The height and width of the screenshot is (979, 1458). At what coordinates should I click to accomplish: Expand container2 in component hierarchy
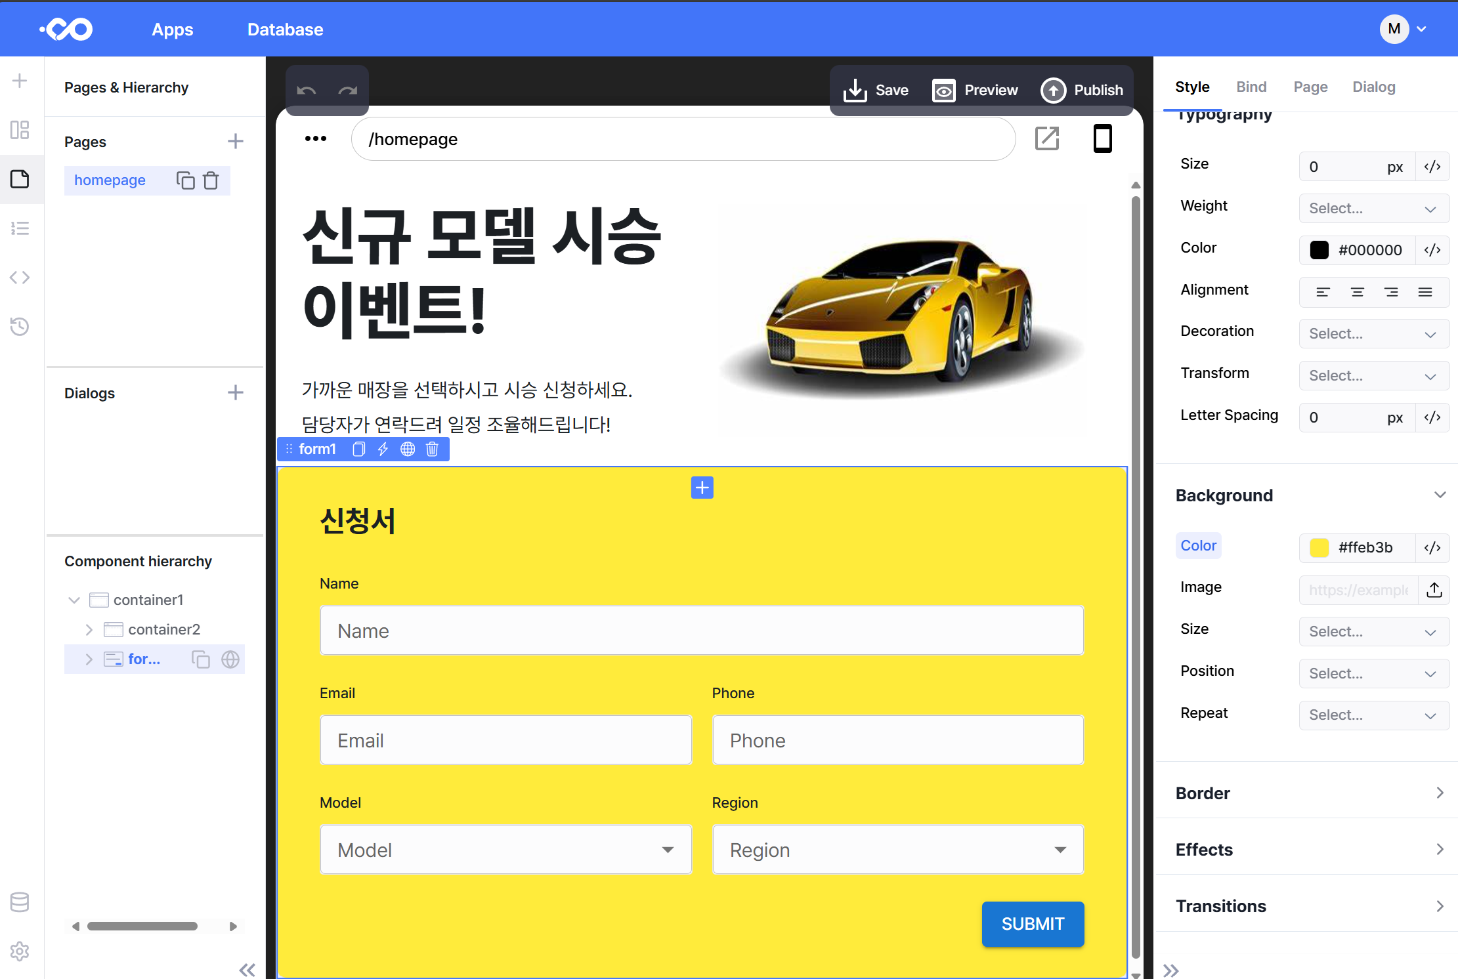(89, 630)
